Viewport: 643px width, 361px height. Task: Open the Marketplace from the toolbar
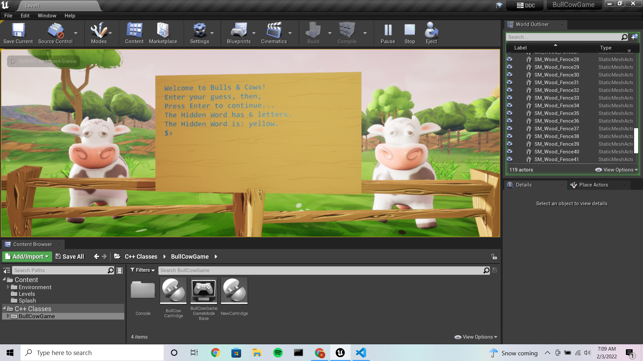click(x=163, y=33)
